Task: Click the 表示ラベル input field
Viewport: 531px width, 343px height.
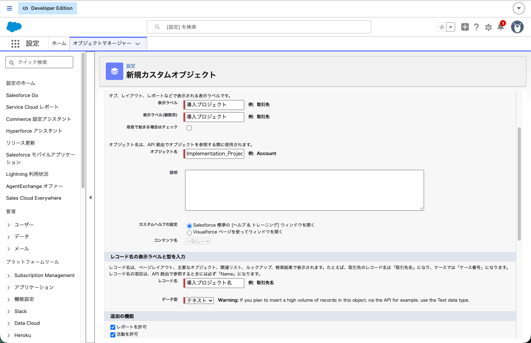Action: tap(215, 105)
